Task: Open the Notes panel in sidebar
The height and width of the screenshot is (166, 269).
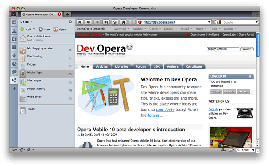Action: click(x=14, y=47)
